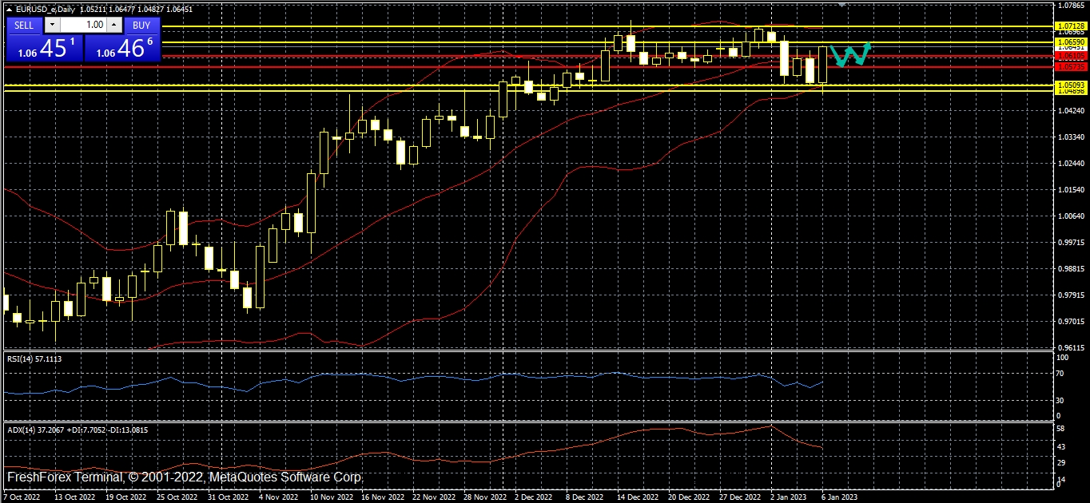This screenshot has width=1090, height=503.
Task: Select the yellow 1.07128 price level label
Action: coord(1070,26)
